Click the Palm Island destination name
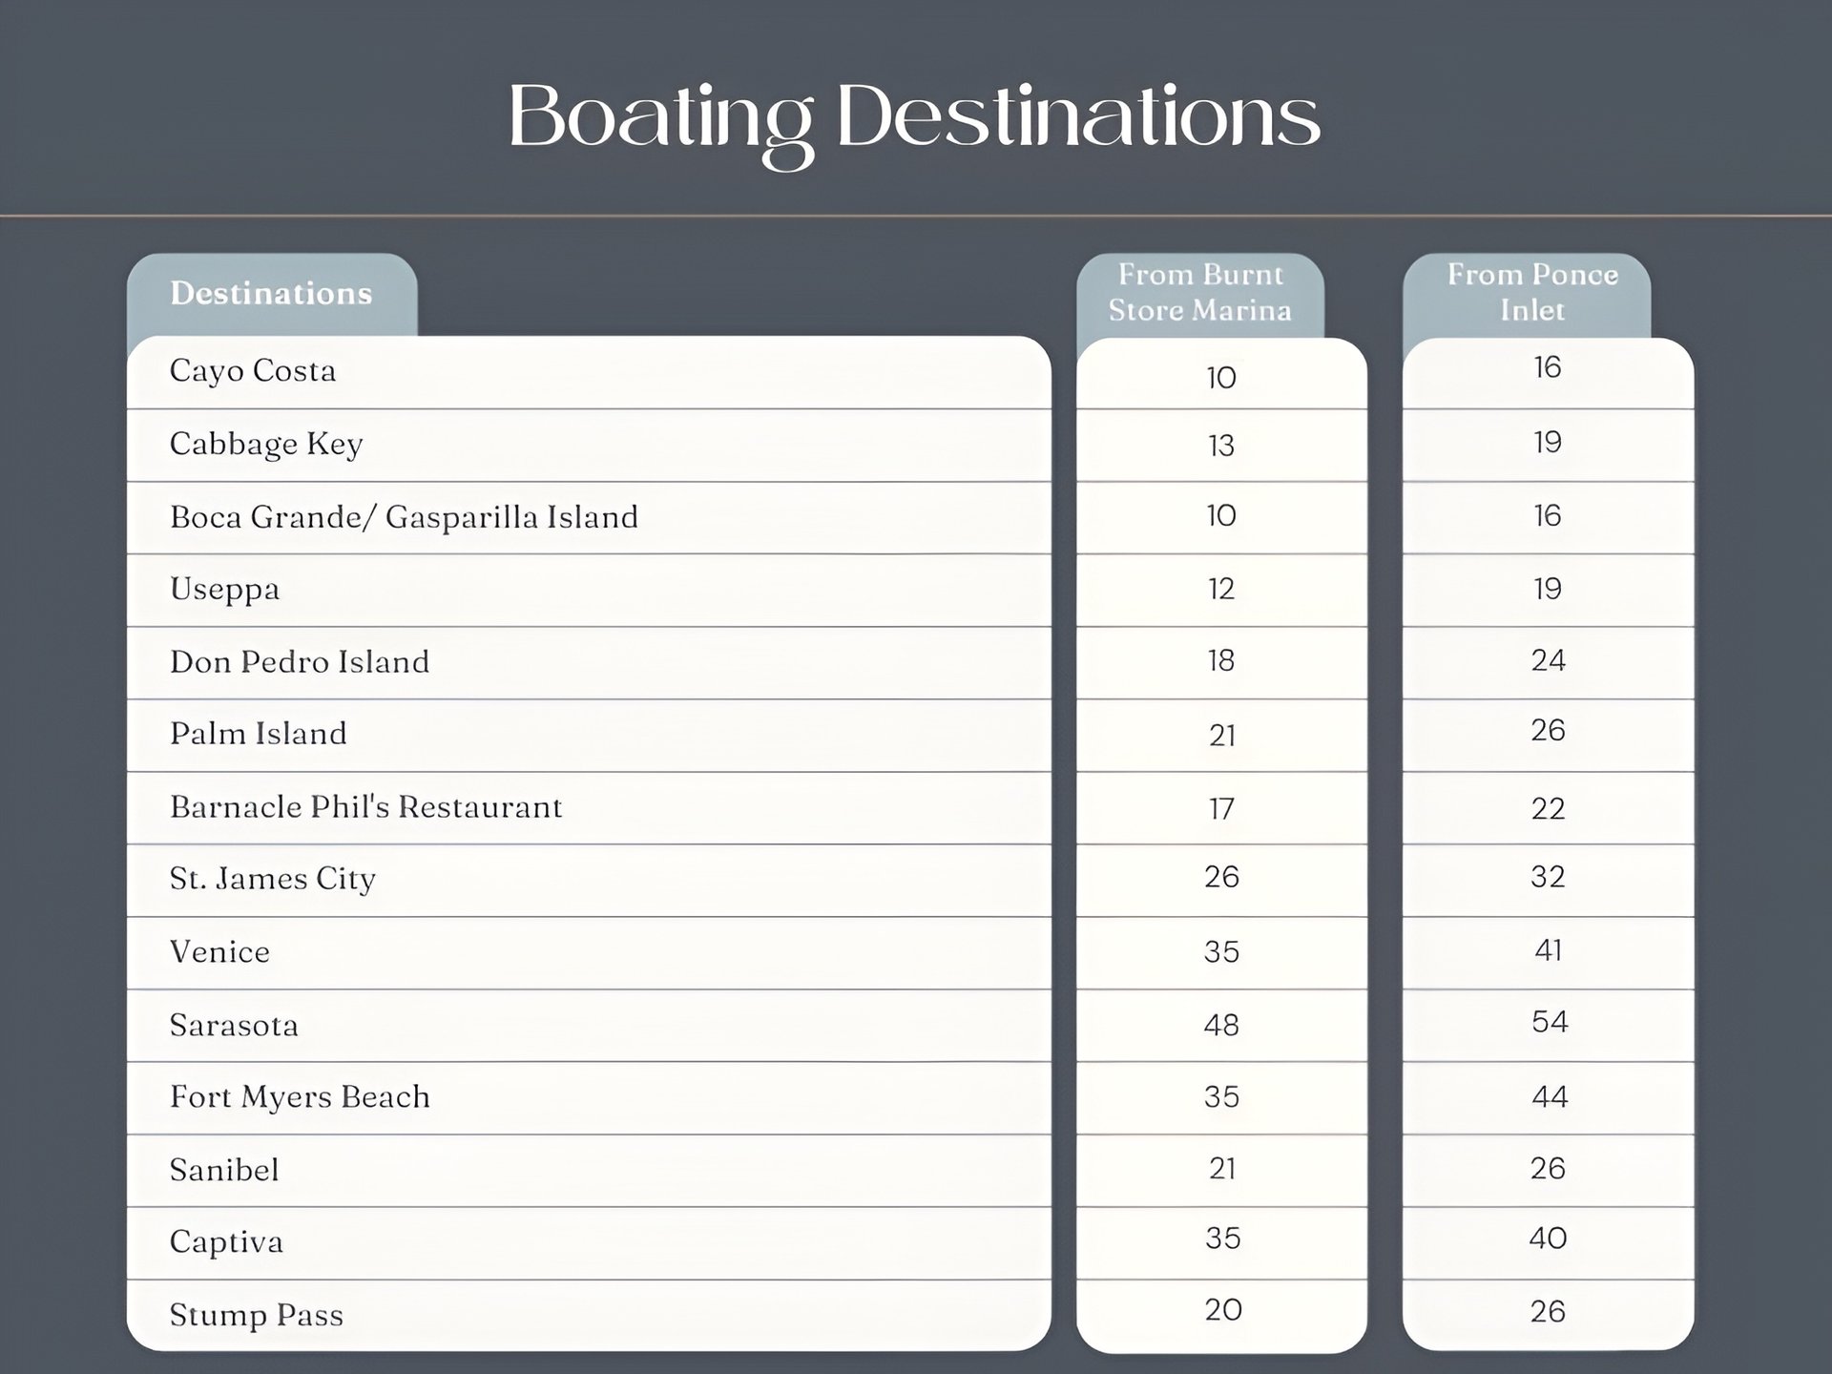The image size is (1832, 1374). [x=259, y=734]
